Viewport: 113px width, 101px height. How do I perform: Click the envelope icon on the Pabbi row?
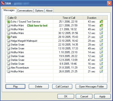click(101, 37)
